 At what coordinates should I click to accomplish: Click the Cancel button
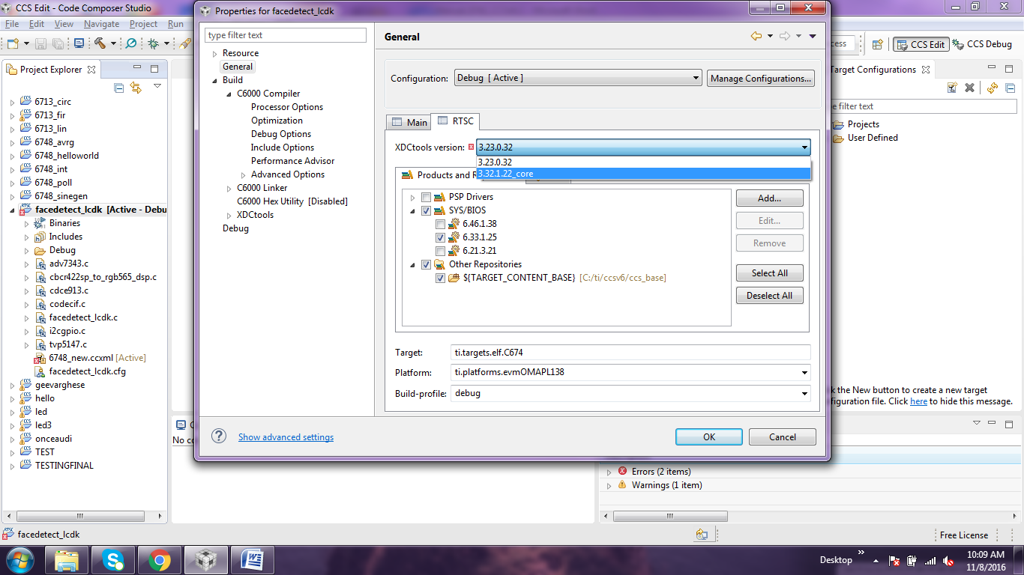point(783,437)
